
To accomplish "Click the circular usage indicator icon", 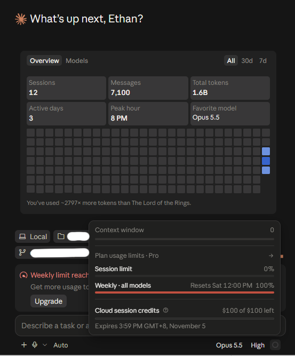I will pyautogui.click(x=275, y=345).
